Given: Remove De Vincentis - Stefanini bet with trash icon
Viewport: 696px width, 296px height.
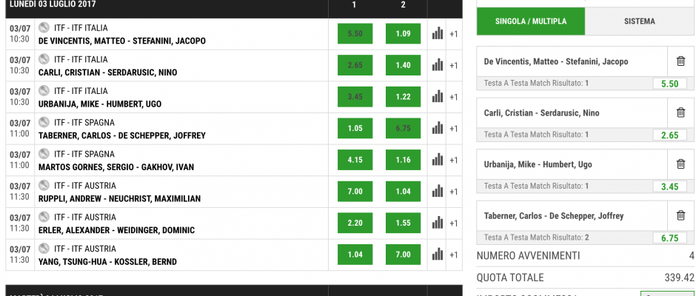Looking at the screenshot, I should coord(680,61).
